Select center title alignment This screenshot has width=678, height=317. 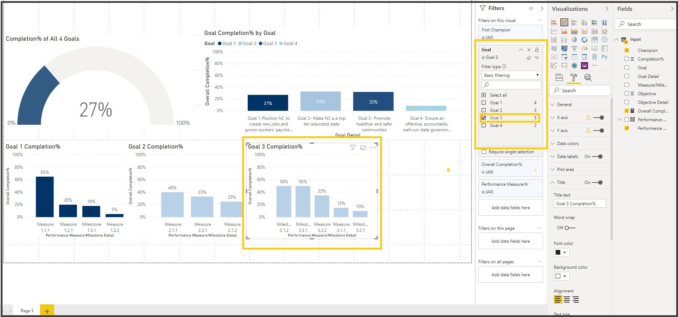click(567, 300)
